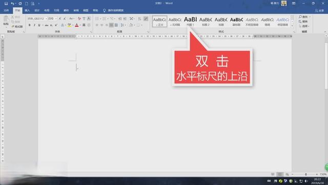Apply the red font color

76,25
